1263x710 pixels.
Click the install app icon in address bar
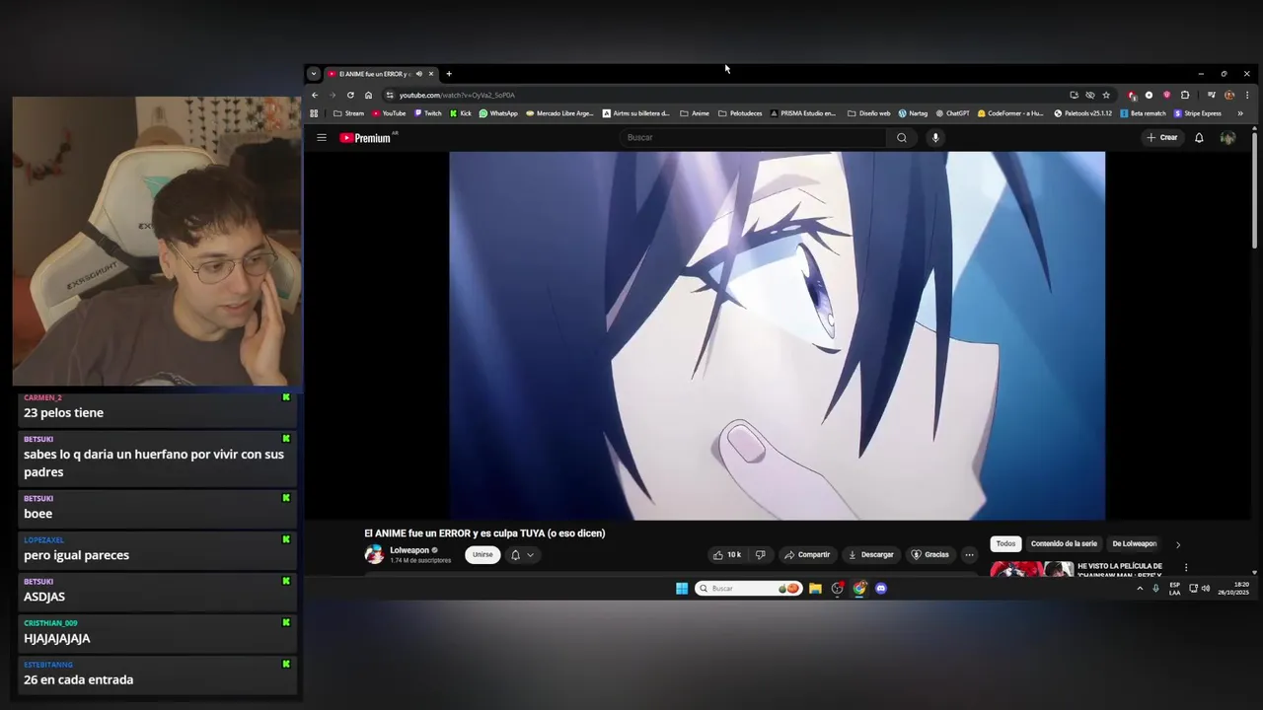[x=1074, y=96]
